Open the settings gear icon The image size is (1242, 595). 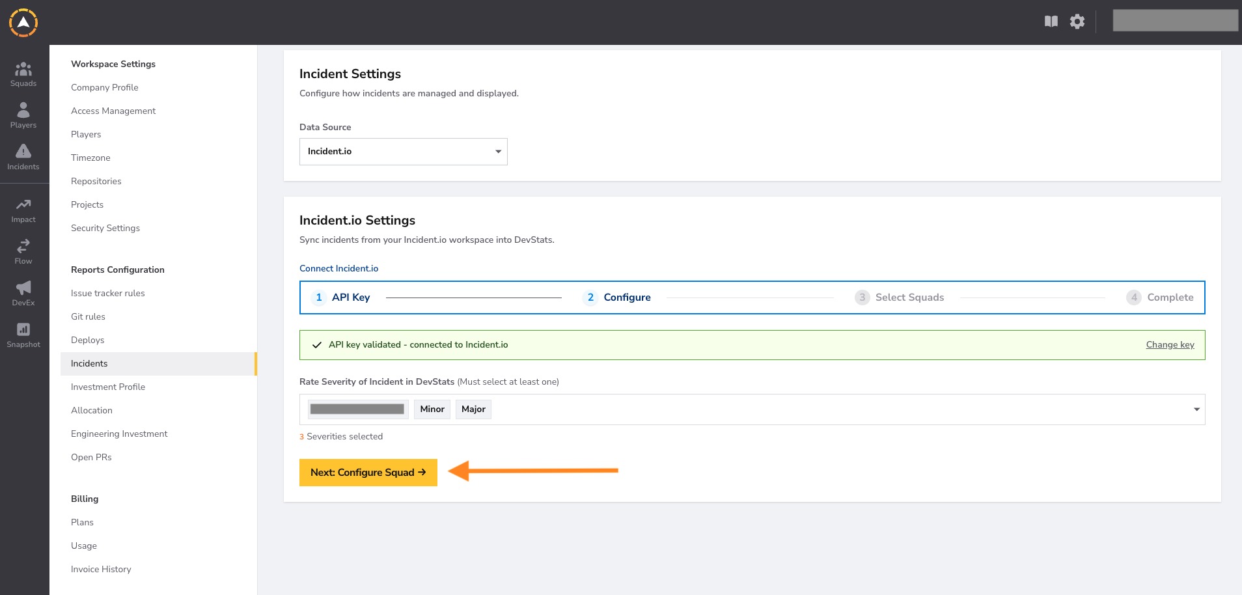tap(1077, 21)
